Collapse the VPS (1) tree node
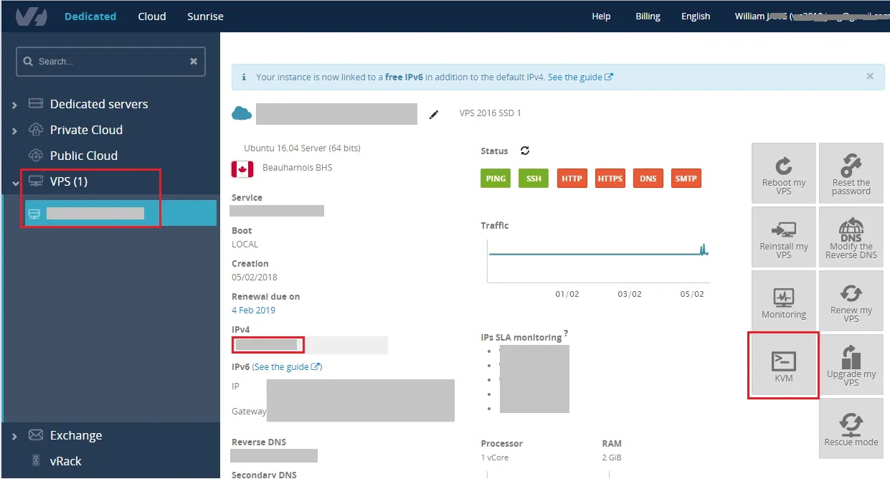Screen dimensions: 890x479 pyautogui.click(x=15, y=182)
